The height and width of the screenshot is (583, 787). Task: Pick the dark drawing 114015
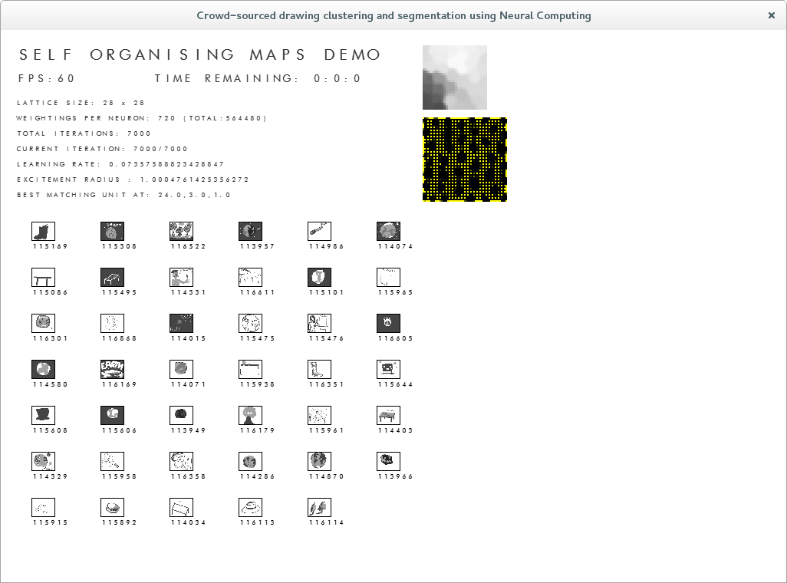click(x=181, y=324)
